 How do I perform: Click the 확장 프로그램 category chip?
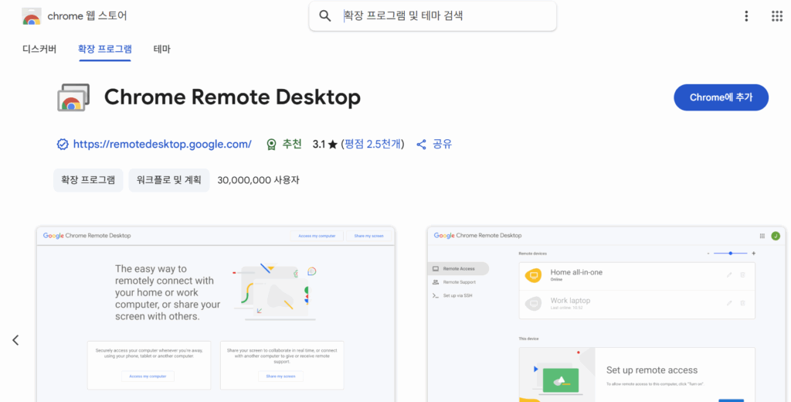click(x=88, y=180)
